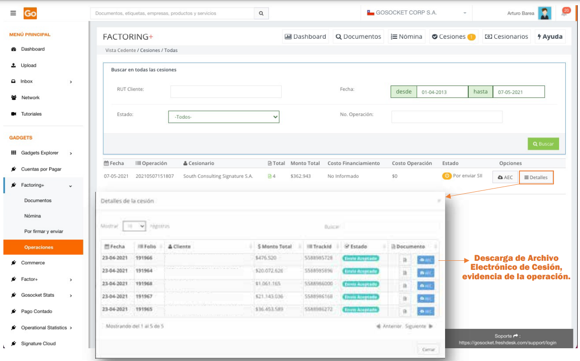The height and width of the screenshot is (361, 580).
Task: Focus the documents search field in the top bar
Action: pos(172,13)
